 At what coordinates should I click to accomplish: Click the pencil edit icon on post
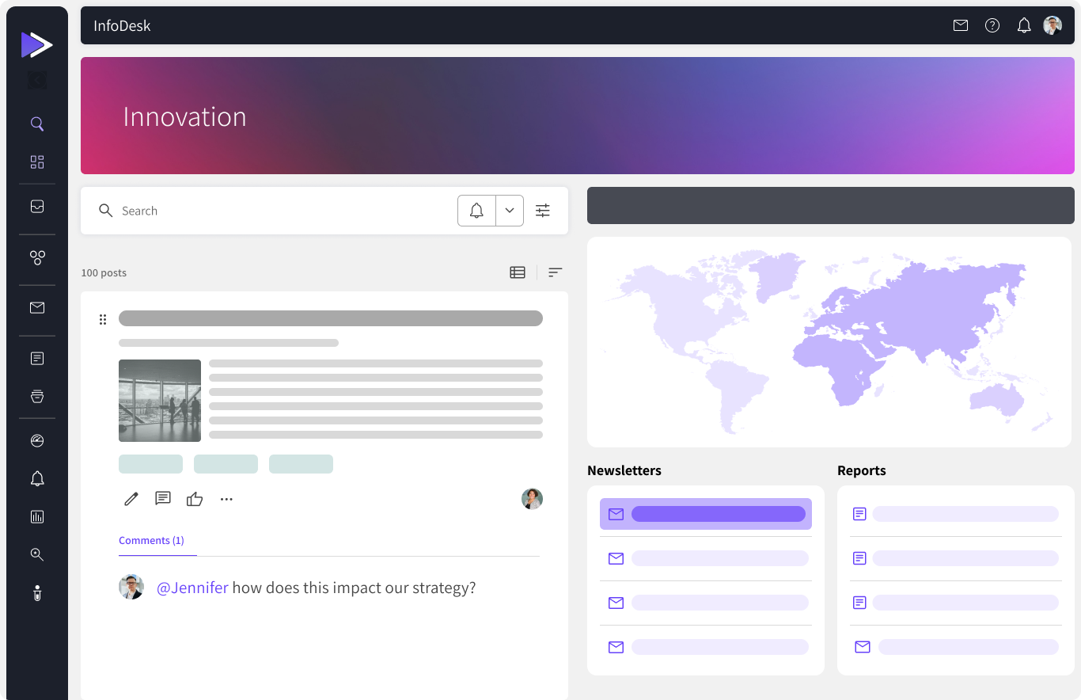[131, 499]
